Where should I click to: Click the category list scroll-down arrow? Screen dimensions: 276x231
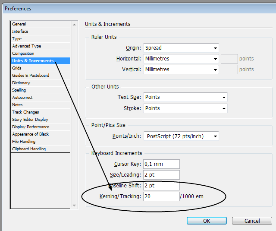(x=74, y=205)
